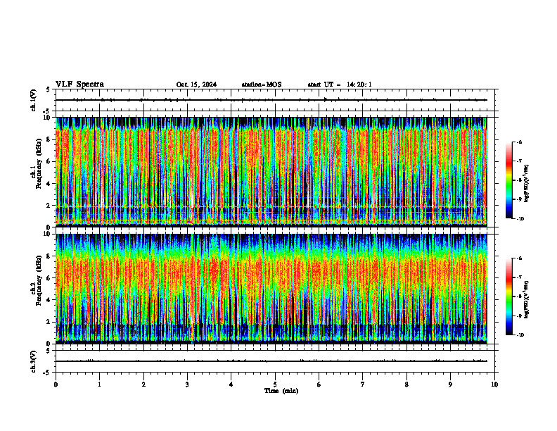Select the date "Oct. 15, 2024"

click(196, 85)
